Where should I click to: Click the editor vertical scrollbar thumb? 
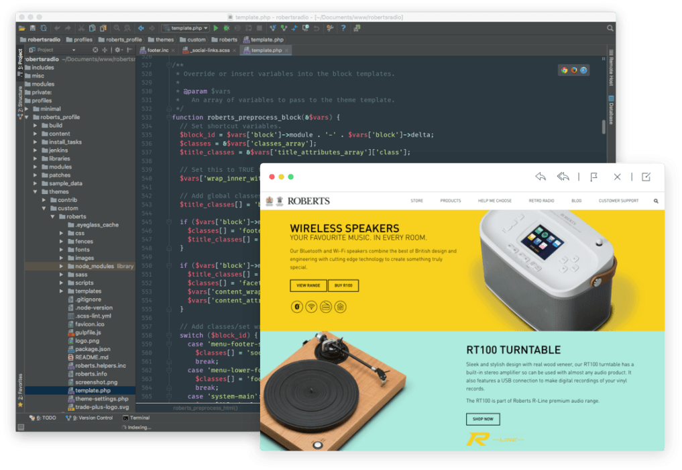(604, 127)
